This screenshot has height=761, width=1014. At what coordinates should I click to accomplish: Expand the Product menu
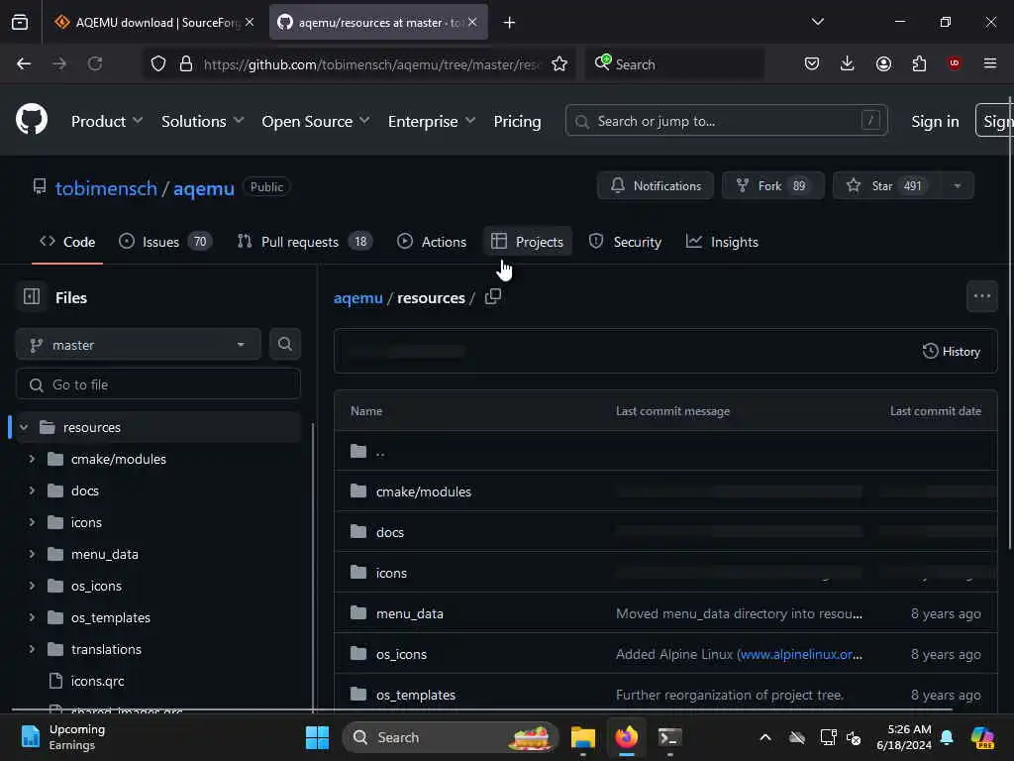[x=107, y=121]
